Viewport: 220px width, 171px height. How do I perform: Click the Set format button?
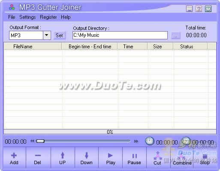coord(59,35)
